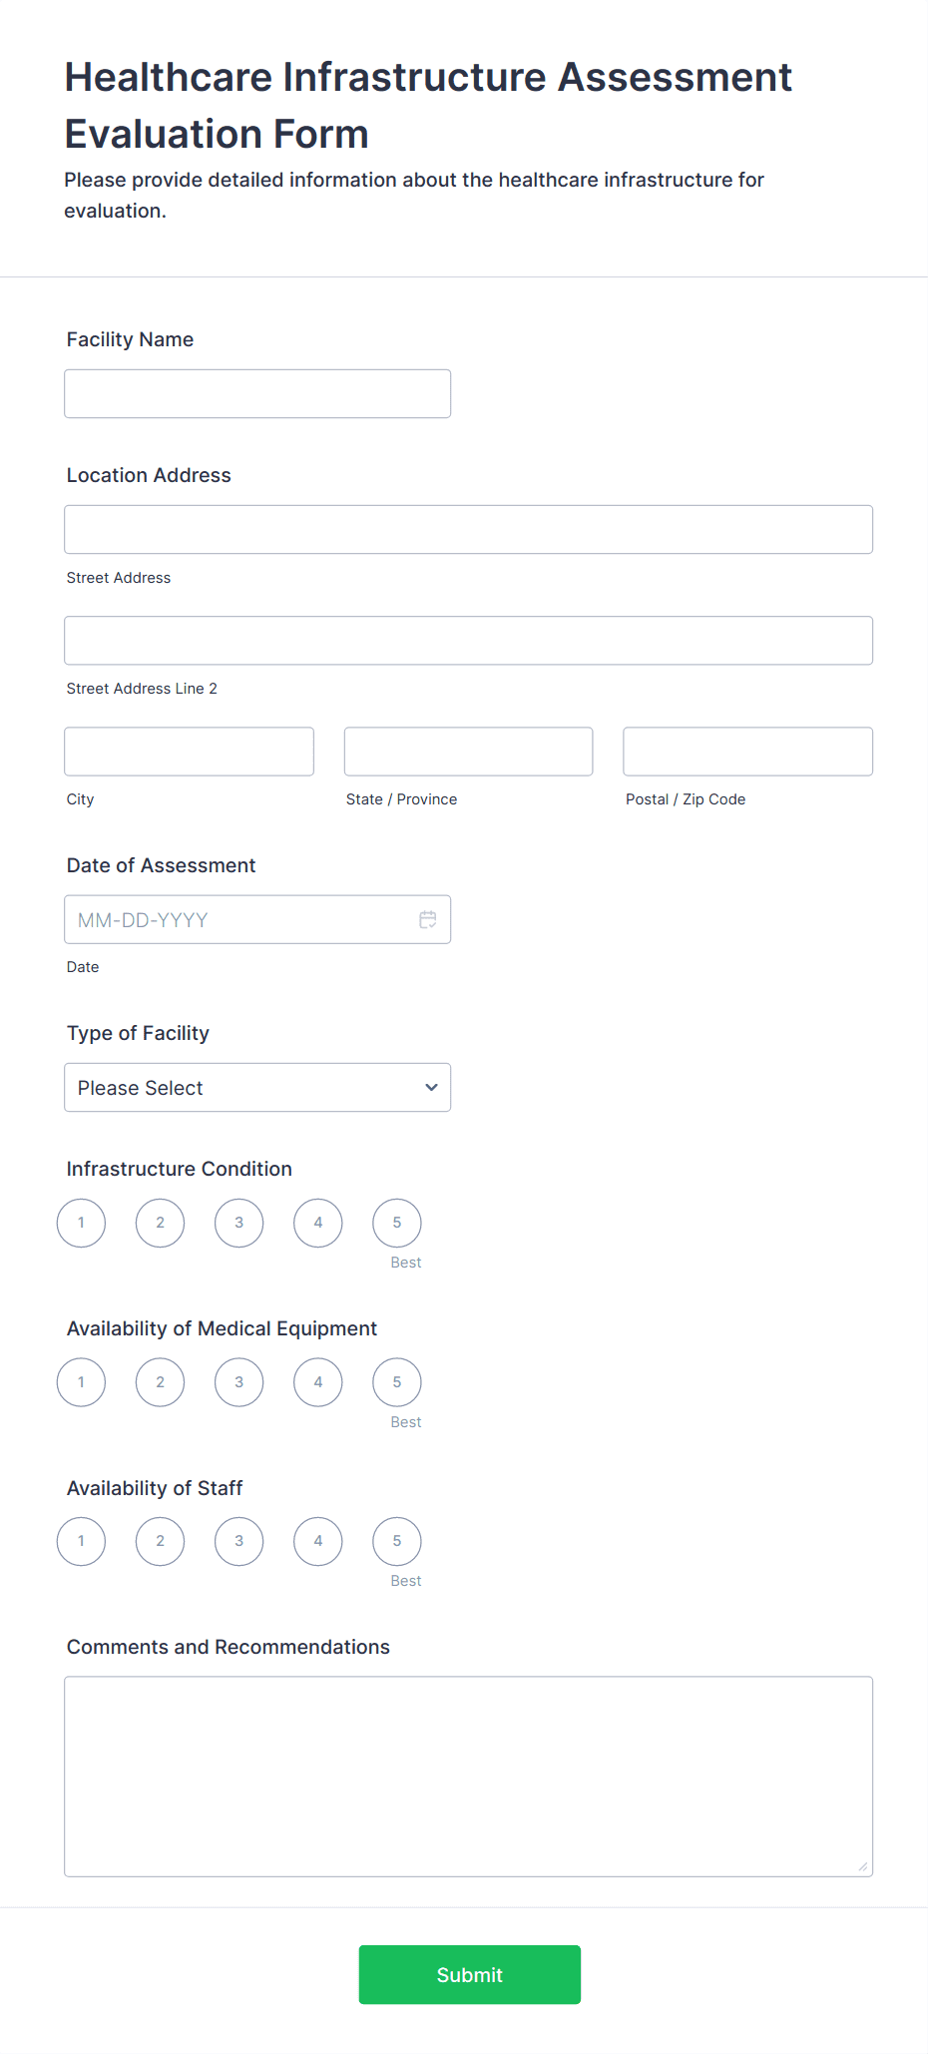Focus the Facility Name input field
The width and height of the screenshot is (928, 2054).
(257, 393)
